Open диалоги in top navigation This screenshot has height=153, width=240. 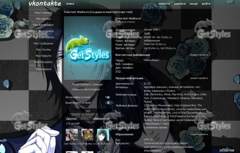click(180, 4)
